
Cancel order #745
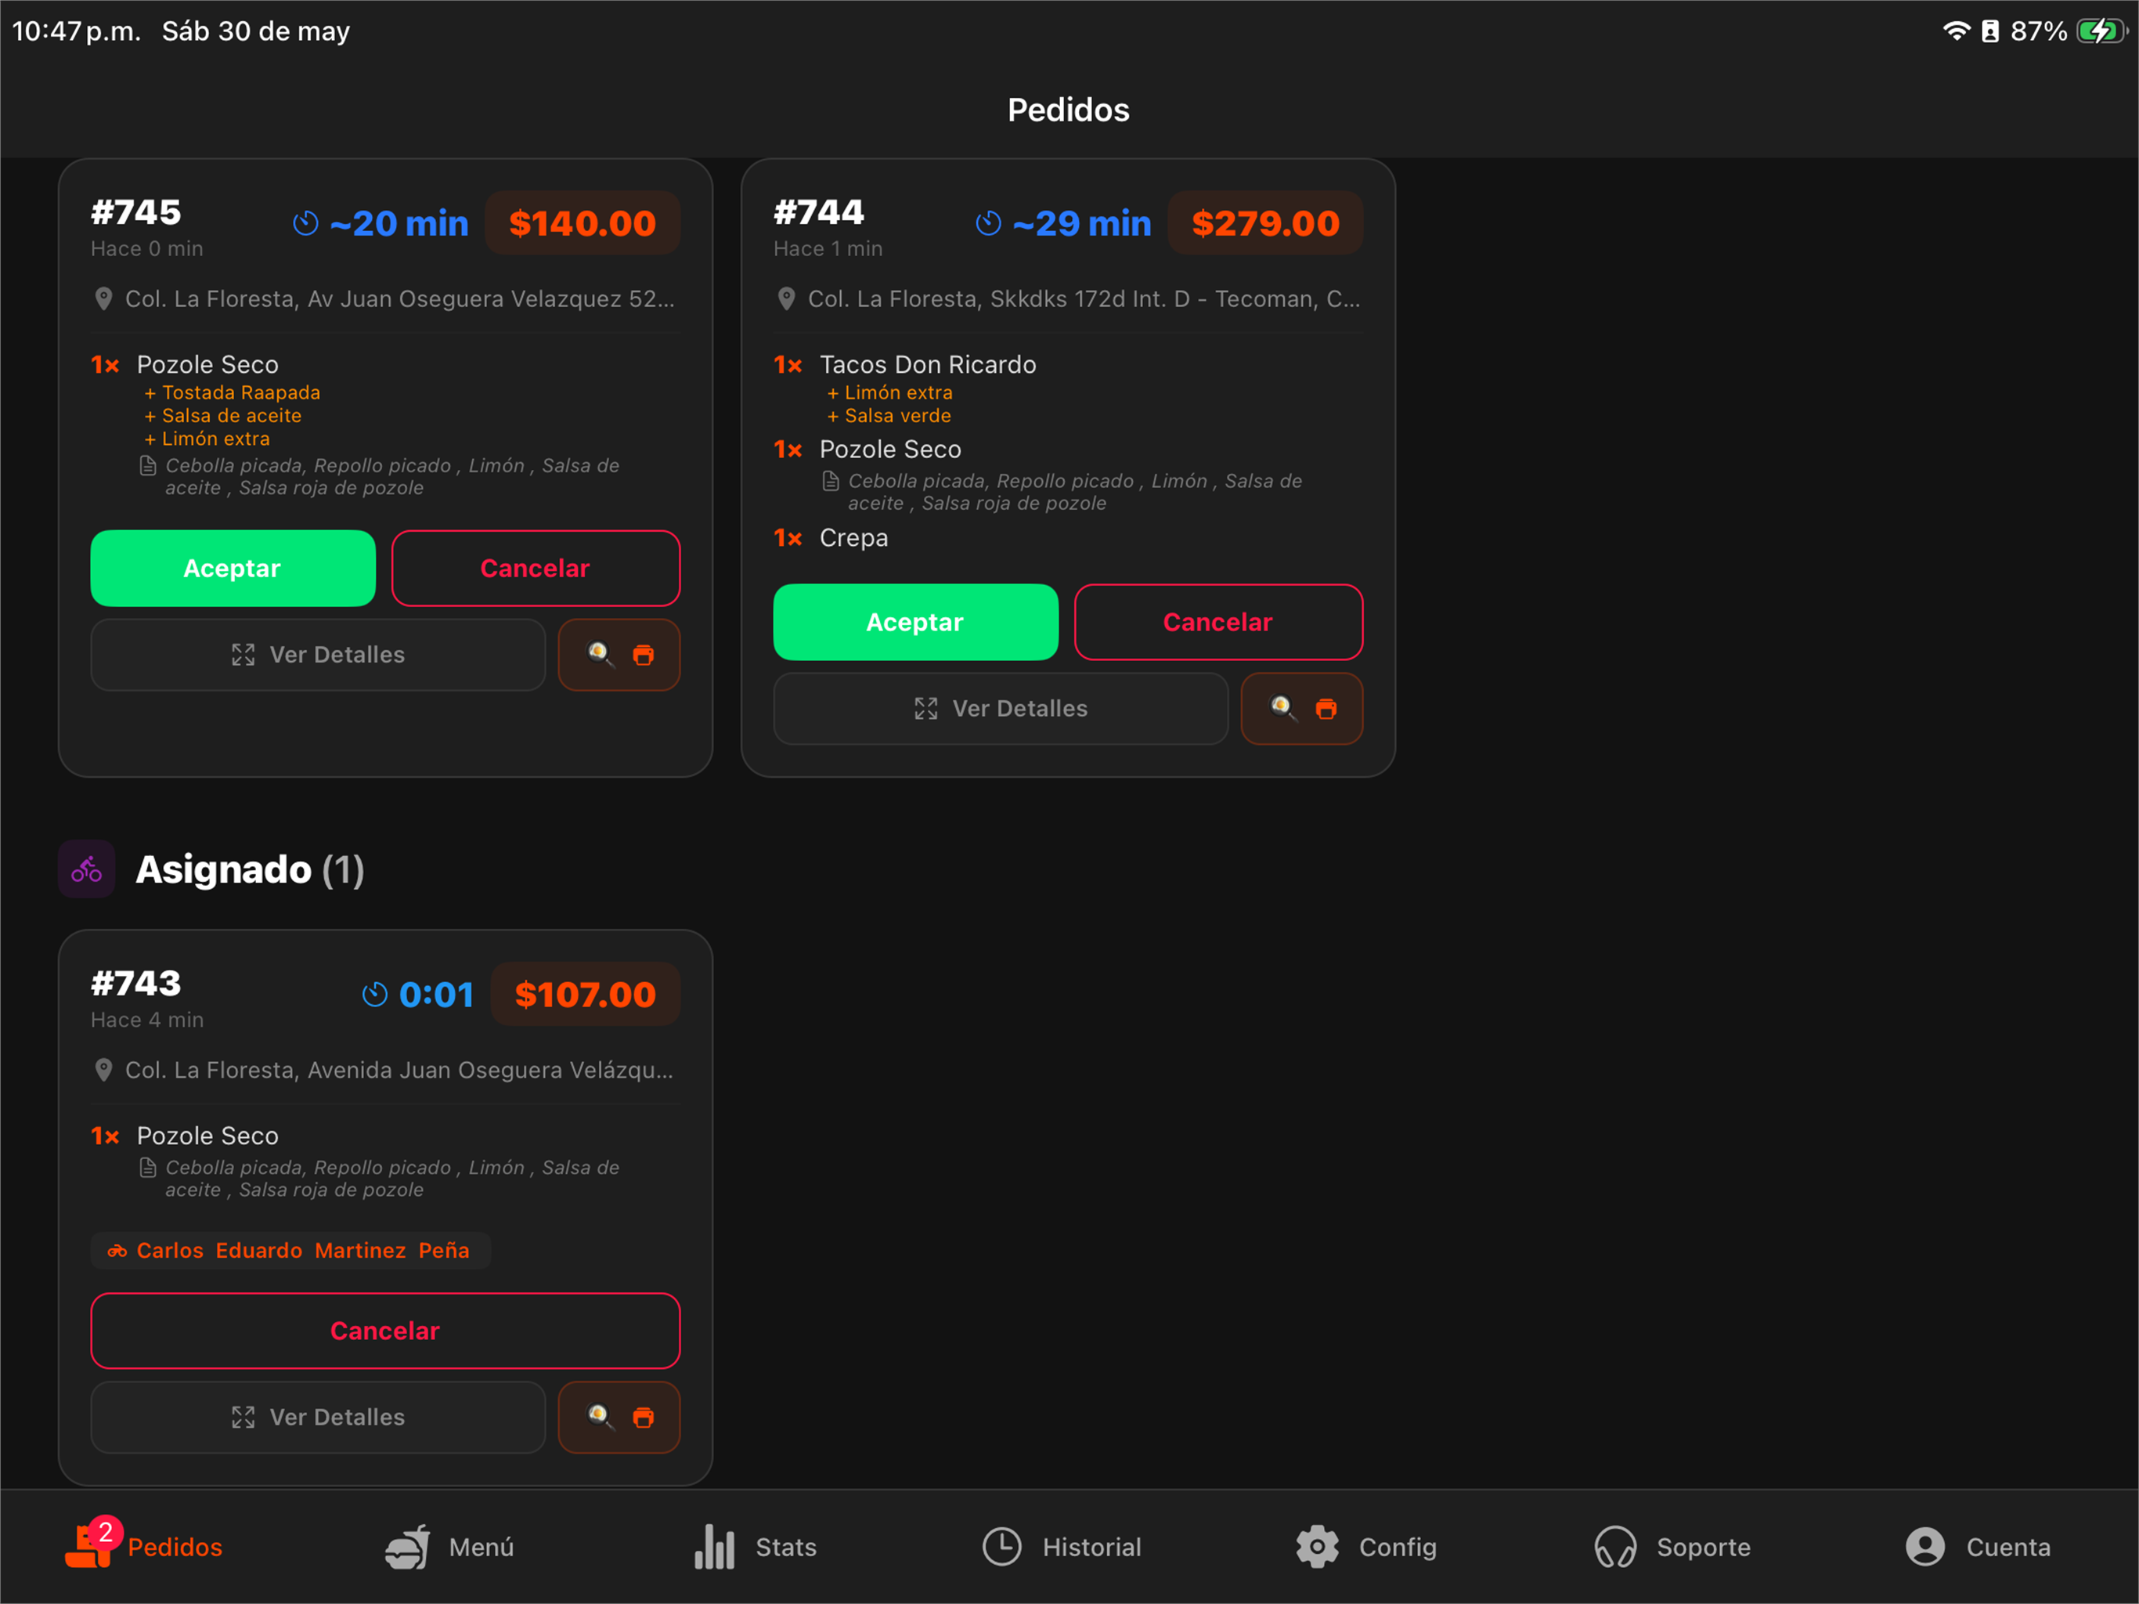tap(536, 568)
